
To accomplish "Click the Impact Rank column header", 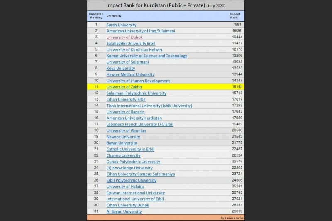I will (x=235, y=16).
